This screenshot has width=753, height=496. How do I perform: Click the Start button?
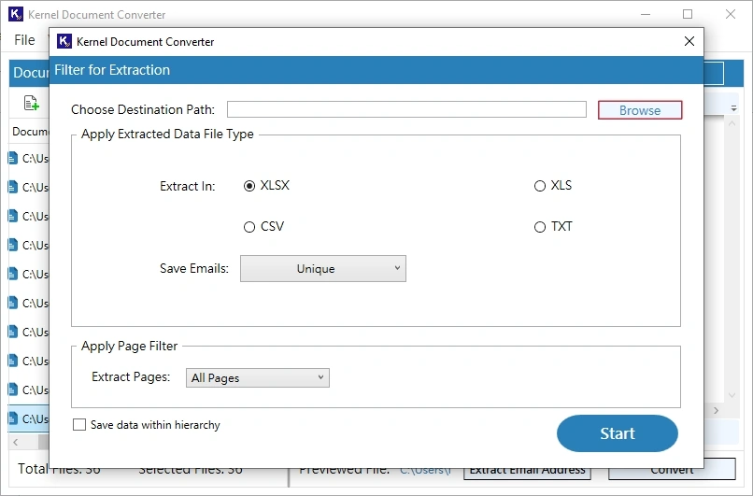tap(618, 433)
